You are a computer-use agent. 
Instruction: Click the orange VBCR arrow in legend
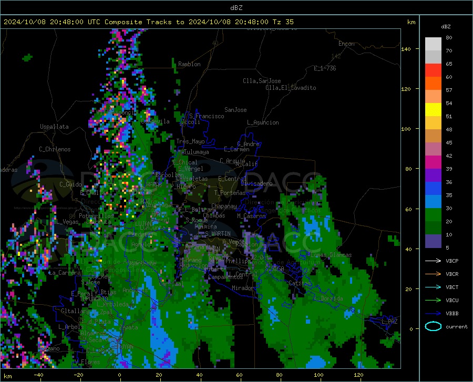(x=433, y=274)
